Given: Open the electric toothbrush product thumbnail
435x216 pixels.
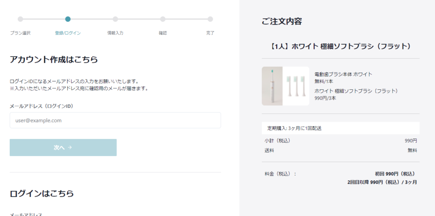Looking at the screenshot, I should click(272, 86).
